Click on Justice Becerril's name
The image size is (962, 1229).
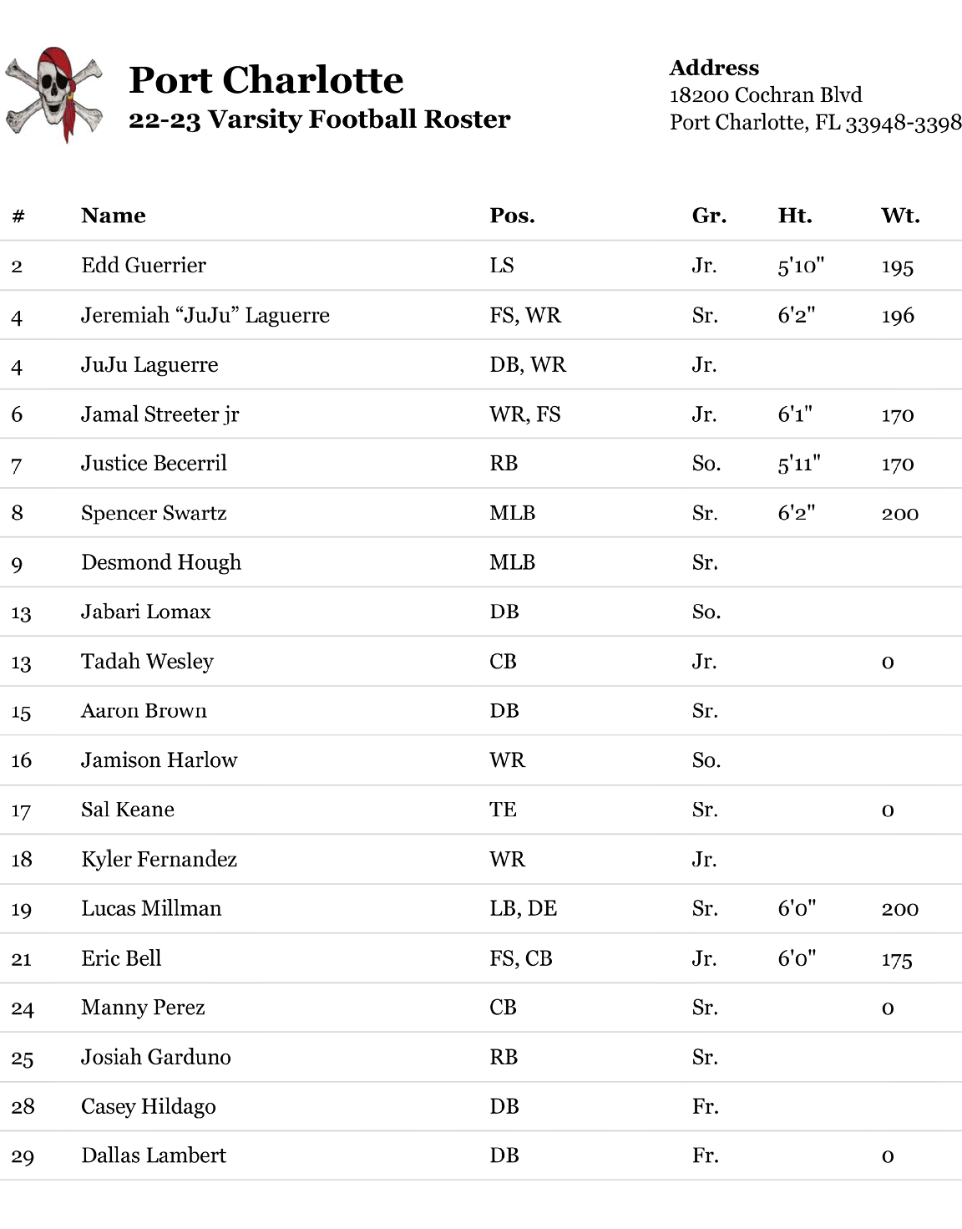154,464
